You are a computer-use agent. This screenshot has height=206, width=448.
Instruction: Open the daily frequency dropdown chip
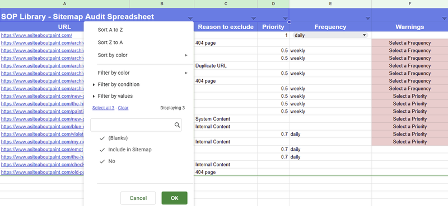tap(330, 35)
